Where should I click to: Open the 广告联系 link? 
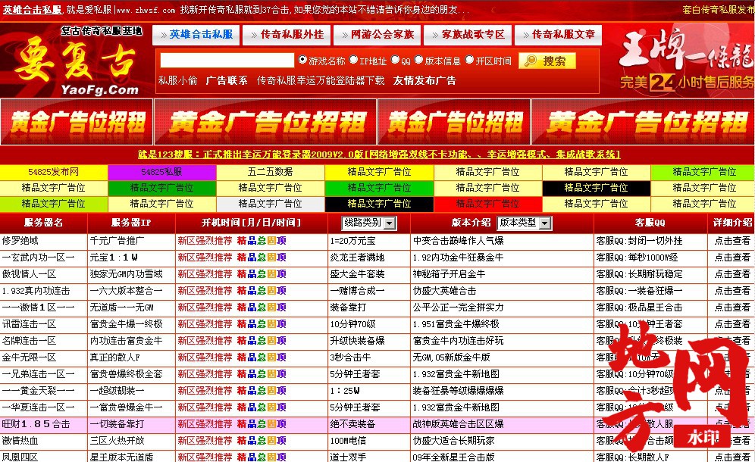(x=227, y=80)
